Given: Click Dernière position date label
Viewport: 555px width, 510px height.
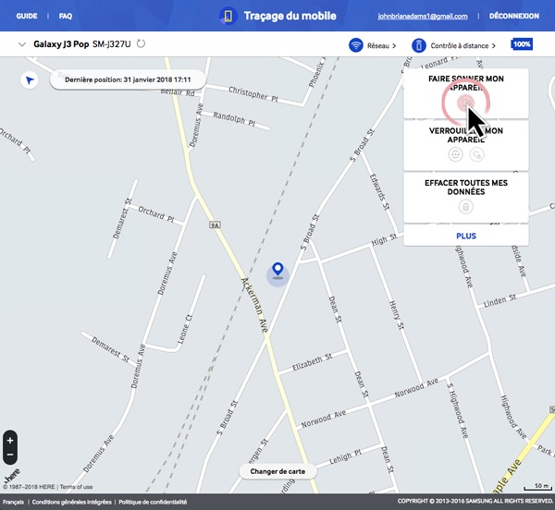Looking at the screenshot, I should pyautogui.click(x=128, y=79).
